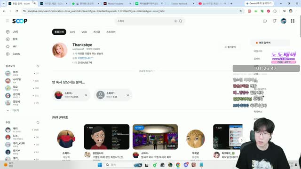The image size is (301, 169).
Task: Refresh the favorites list in sidebar
Action: [x=38, y=66]
